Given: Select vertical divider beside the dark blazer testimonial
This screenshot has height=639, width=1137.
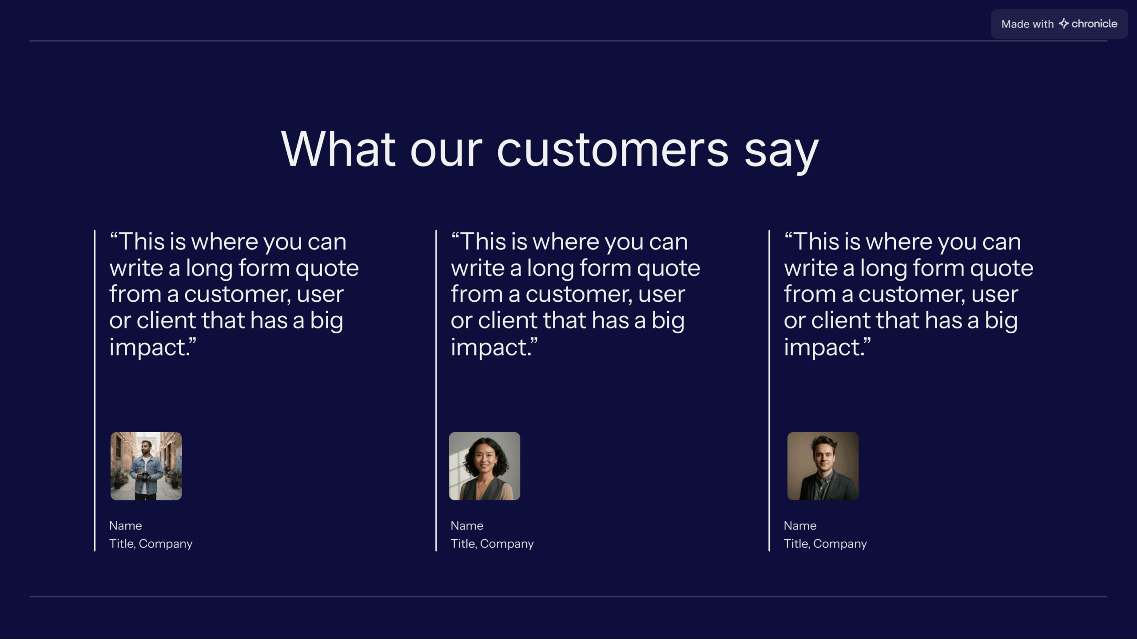Looking at the screenshot, I should [x=769, y=390].
